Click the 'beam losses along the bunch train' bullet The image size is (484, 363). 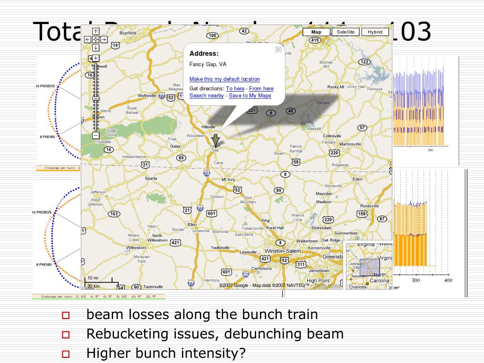[x=202, y=314]
